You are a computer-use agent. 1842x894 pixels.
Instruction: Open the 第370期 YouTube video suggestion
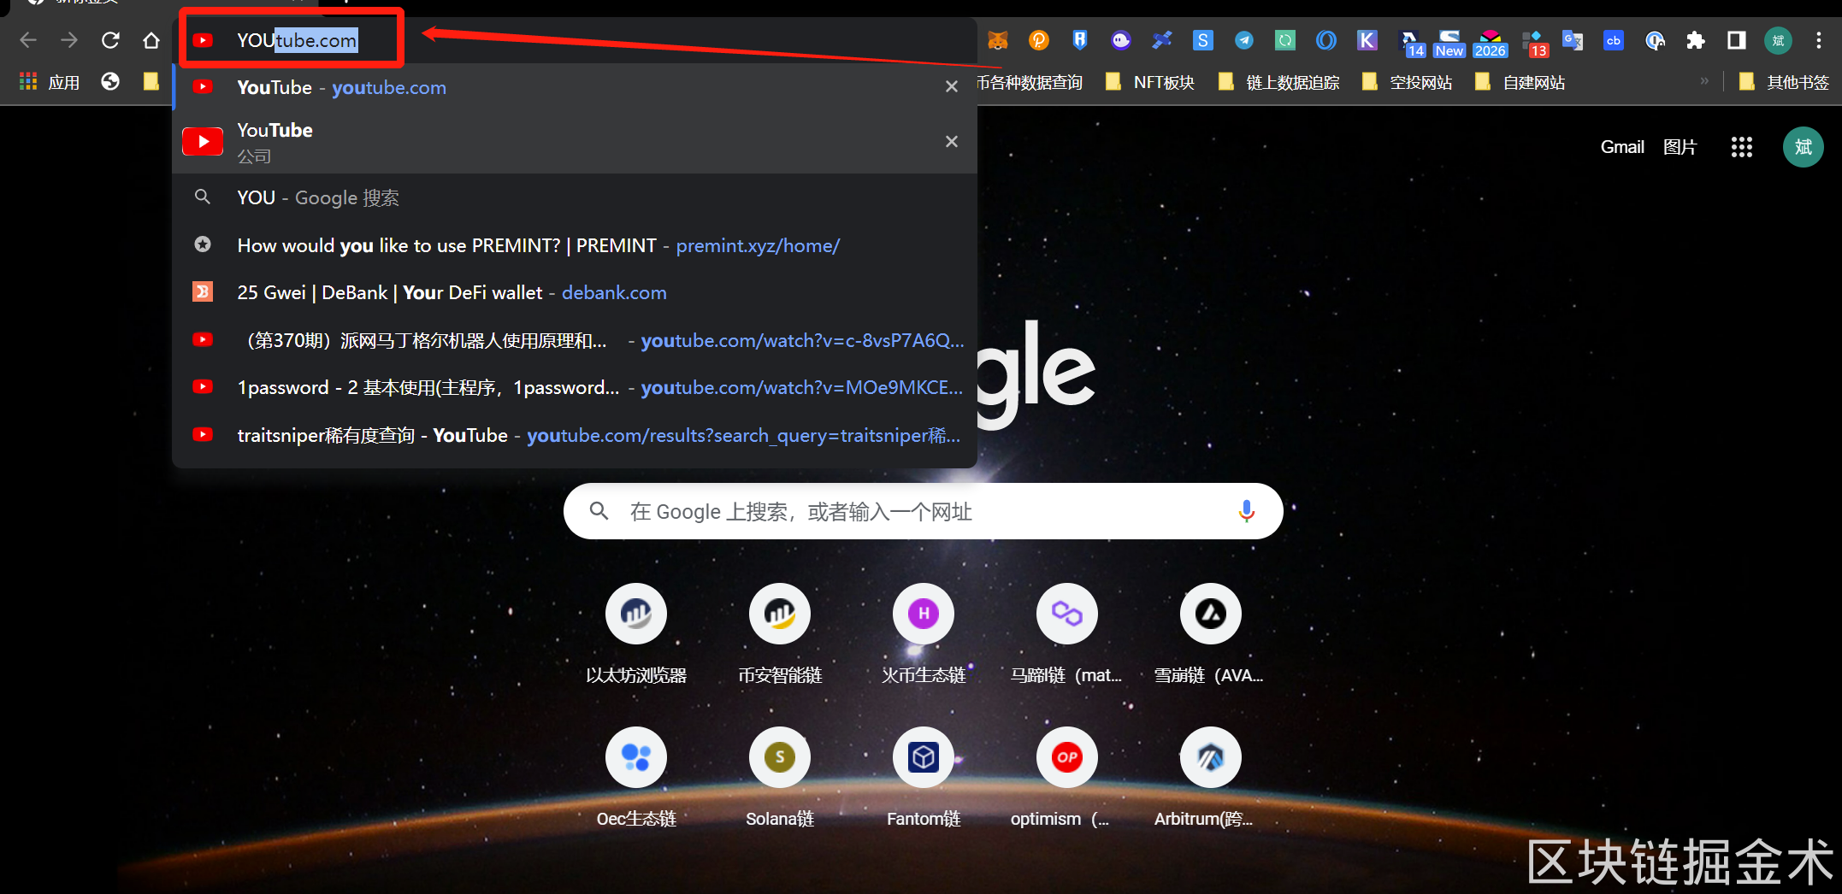(x=575, y=340)
